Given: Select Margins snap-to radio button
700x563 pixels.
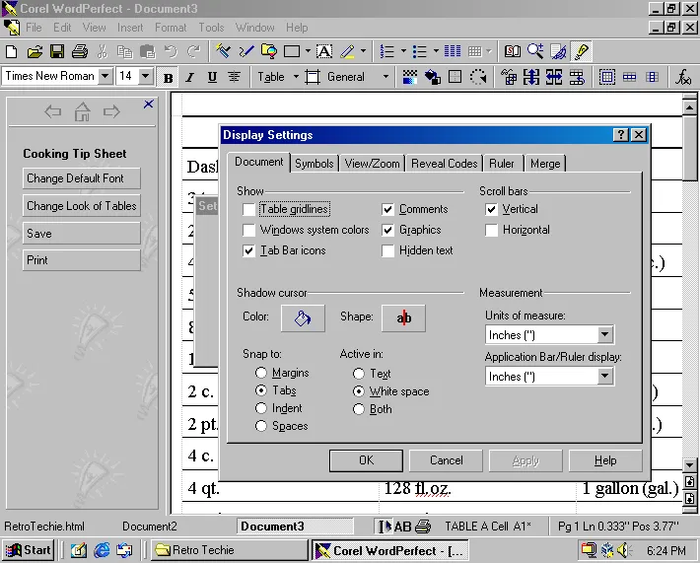Looking at the screenshot, I should click(260, 373).
